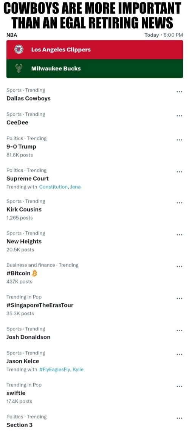Open three-dot menu beside 9-0 Trump

[179, 140]
